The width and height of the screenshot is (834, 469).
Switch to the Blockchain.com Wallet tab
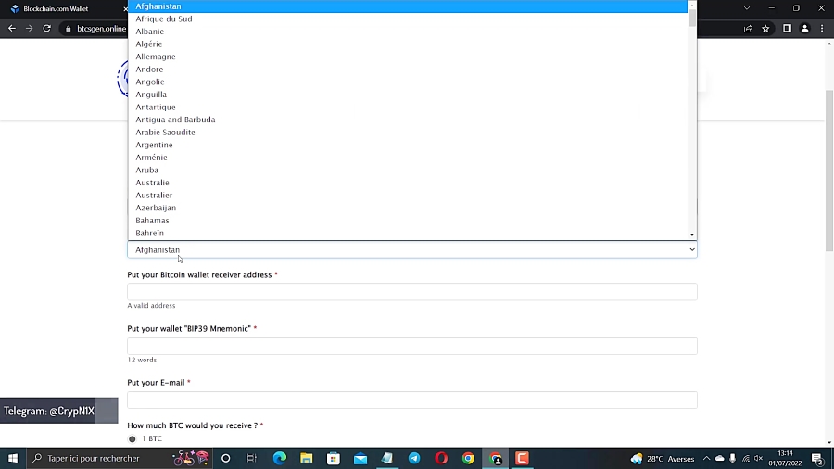[56, 8]
